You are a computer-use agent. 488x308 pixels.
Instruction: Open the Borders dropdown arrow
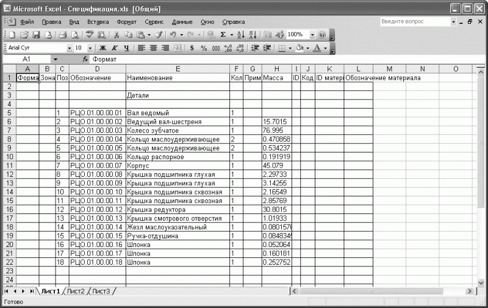[x=290, y=48]
